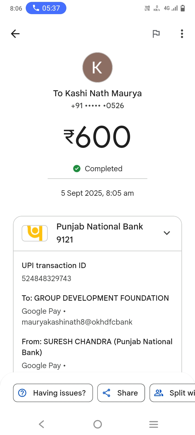
Task: Tap the UPI transaction ID number
Action: (47, 278)
